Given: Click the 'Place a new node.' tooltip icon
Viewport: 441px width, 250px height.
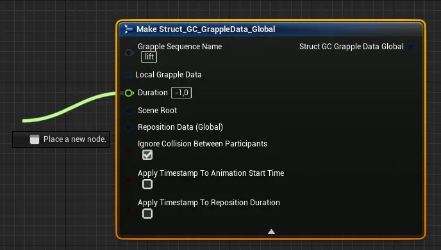Looking at the screenshot, I should click(x=35, y=139).
